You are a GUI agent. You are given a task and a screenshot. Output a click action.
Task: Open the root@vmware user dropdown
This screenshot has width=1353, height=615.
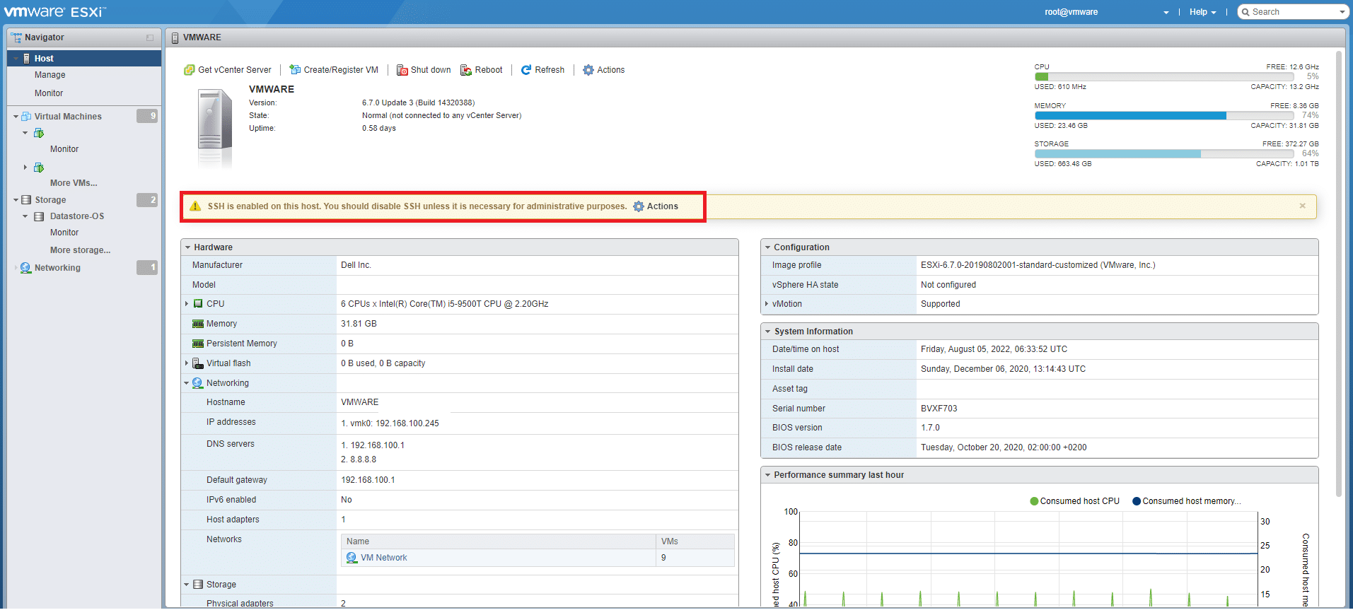1107,12
